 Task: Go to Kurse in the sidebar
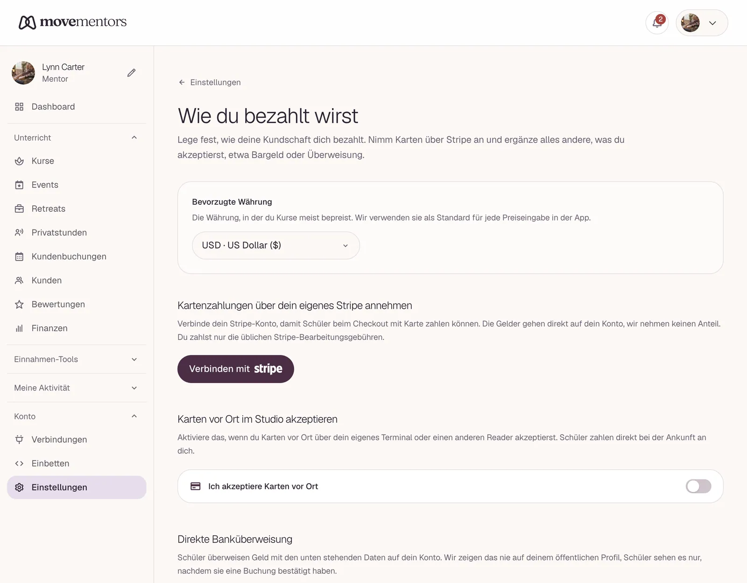point(77,161)
